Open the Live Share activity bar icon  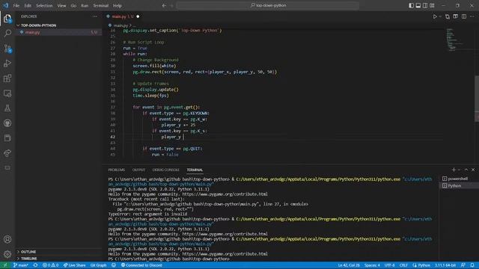pos(7,153)
